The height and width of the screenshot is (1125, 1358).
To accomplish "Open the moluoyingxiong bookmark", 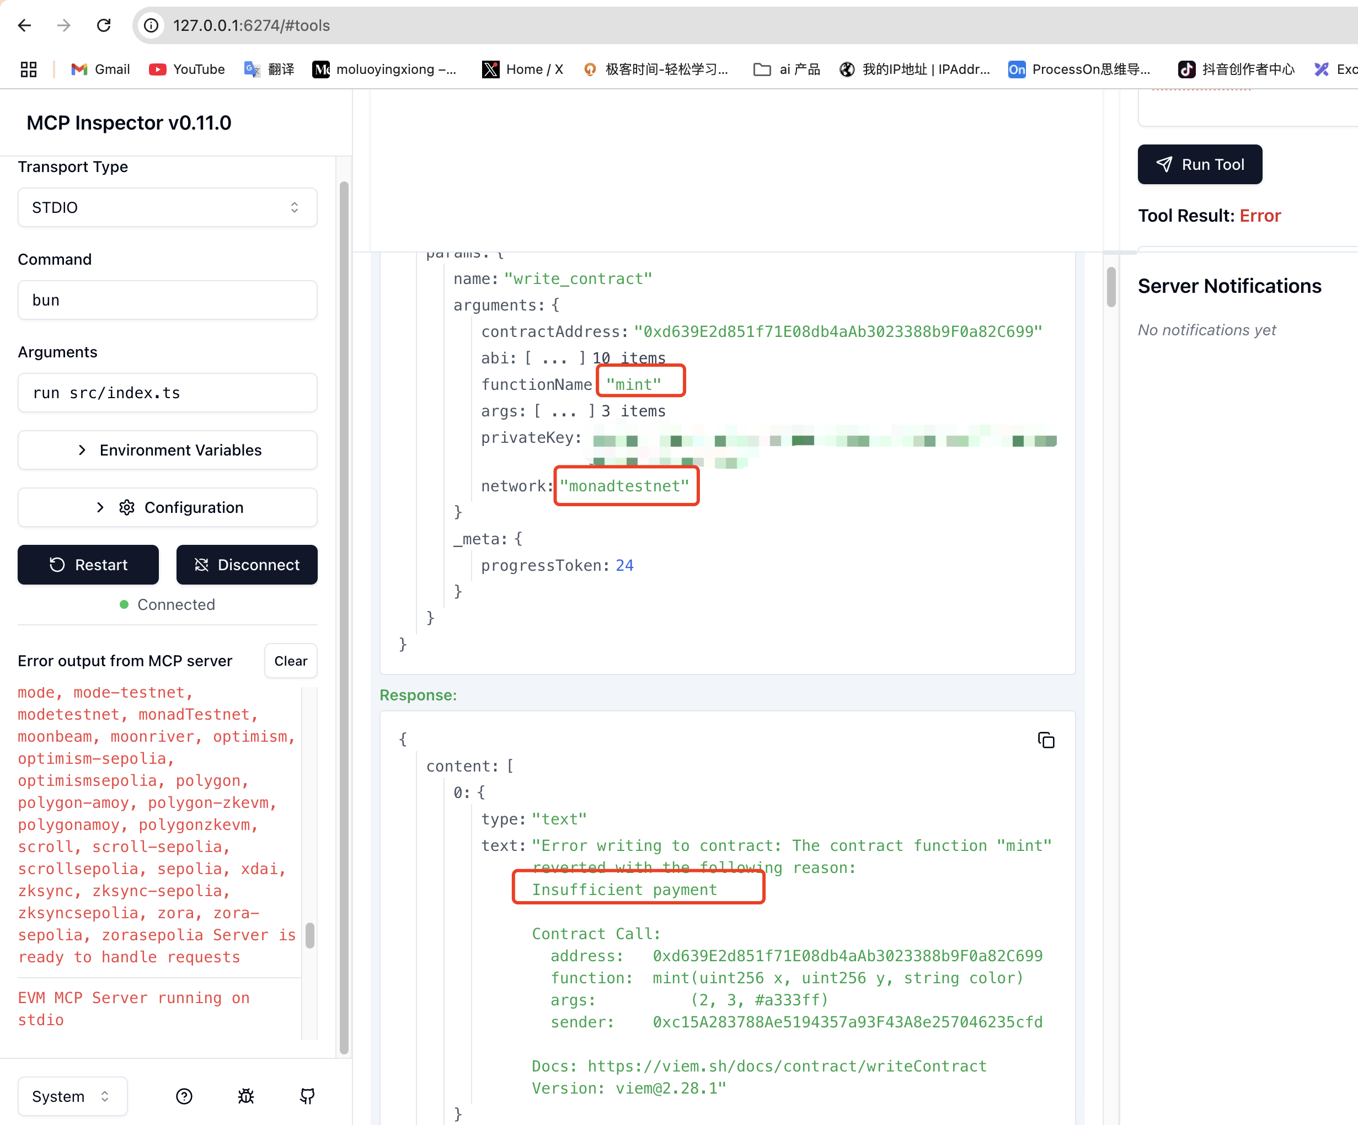I will [385, 69].
